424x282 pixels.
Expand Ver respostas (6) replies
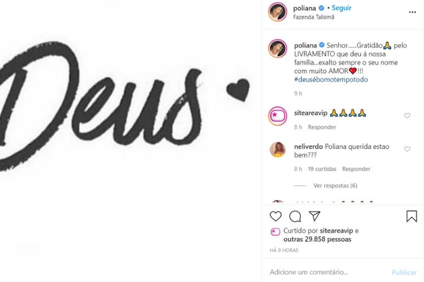click(x=335, y=186)
